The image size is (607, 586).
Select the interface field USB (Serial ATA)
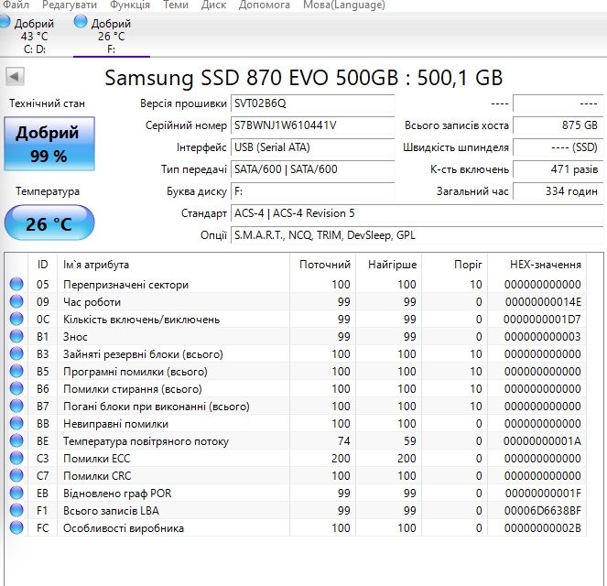tap(312, 147)
